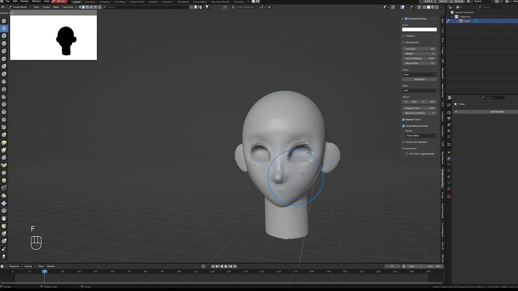Open the Align dropdown showing Left
Screen dimensions: 518x291
coord(419,90)
